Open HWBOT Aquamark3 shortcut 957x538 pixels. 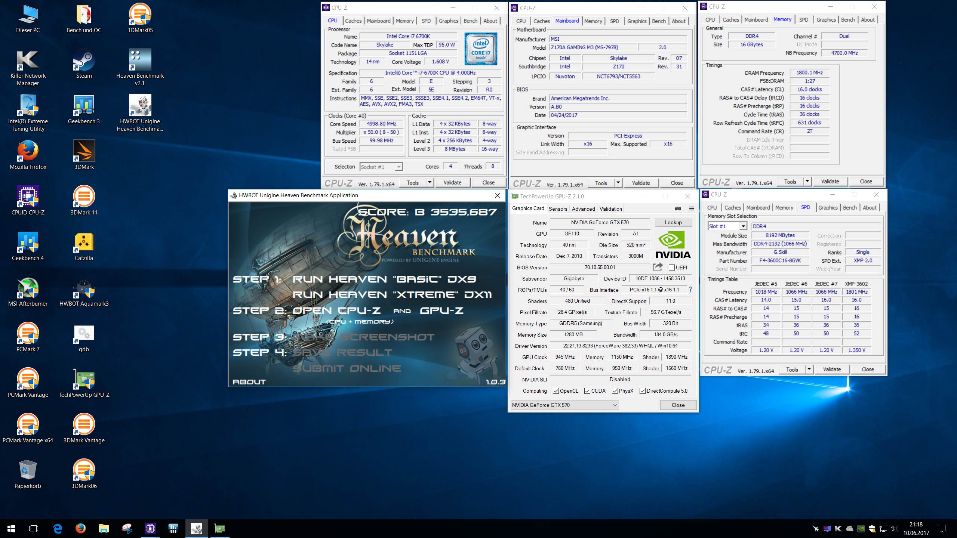[x=84, y=291]
